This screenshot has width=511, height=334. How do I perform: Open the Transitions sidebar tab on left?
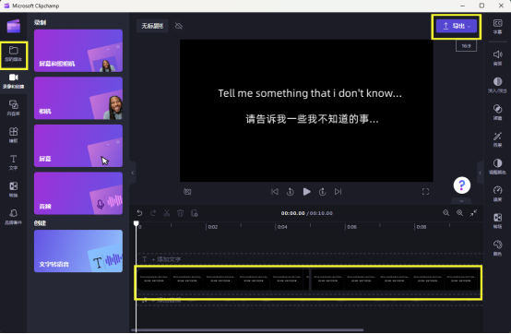click(x=13, y=189)
